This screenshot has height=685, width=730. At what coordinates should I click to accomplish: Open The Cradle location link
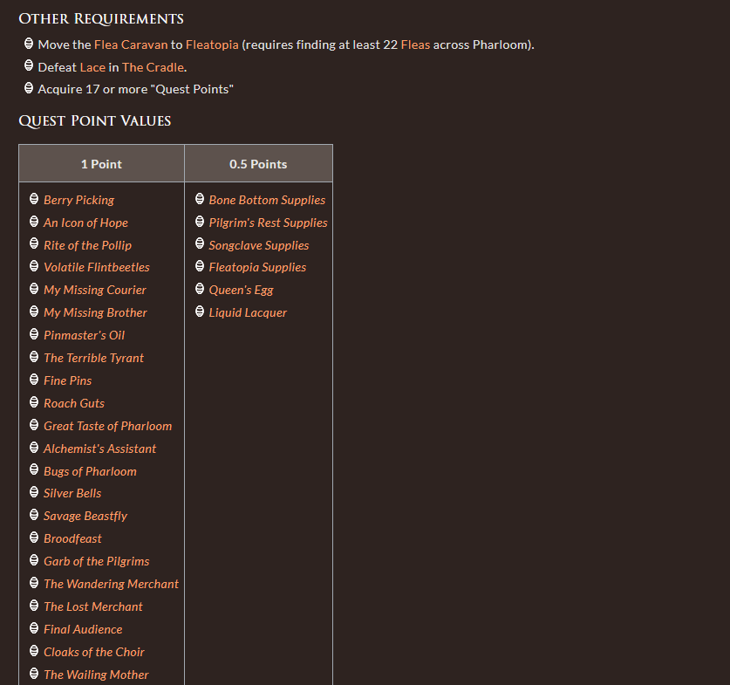(153, 67)
